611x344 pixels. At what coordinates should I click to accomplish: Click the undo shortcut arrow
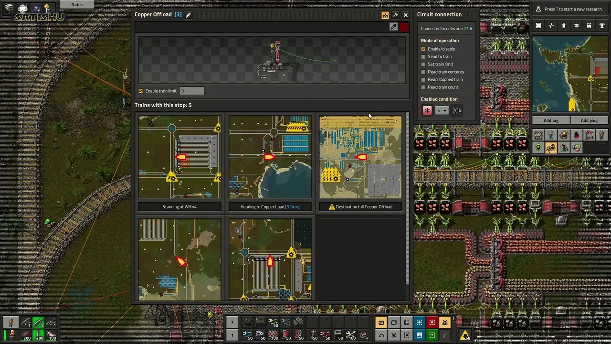coord(381,335)
